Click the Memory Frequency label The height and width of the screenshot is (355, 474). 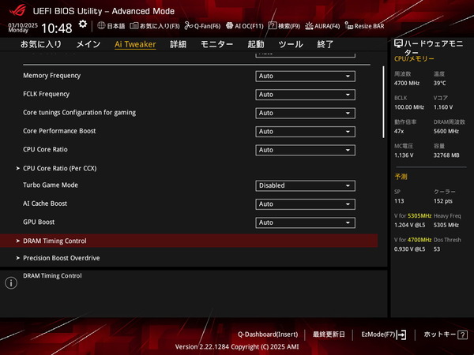tap(52, 76)
